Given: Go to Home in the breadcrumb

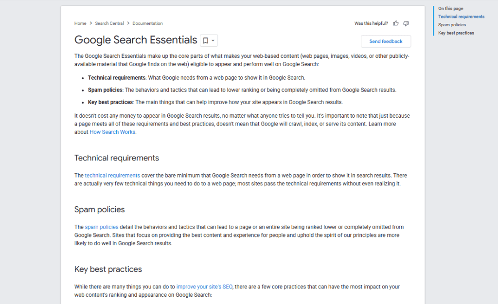Looking at the screenshot, I should pos(80,23).
